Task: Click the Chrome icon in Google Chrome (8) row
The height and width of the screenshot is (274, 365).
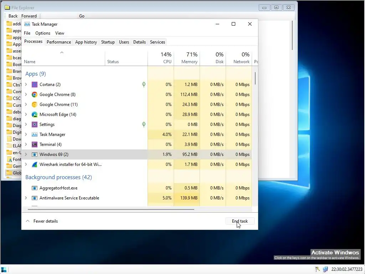Action: (35, 95)
